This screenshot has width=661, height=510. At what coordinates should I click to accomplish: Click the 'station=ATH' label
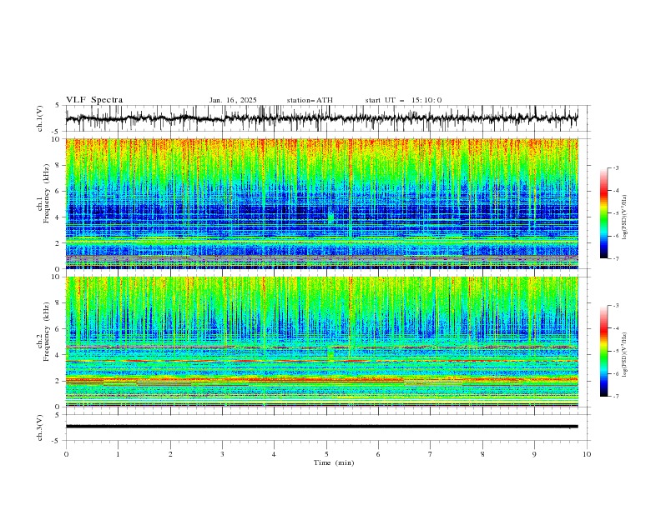tap(310, 100)
